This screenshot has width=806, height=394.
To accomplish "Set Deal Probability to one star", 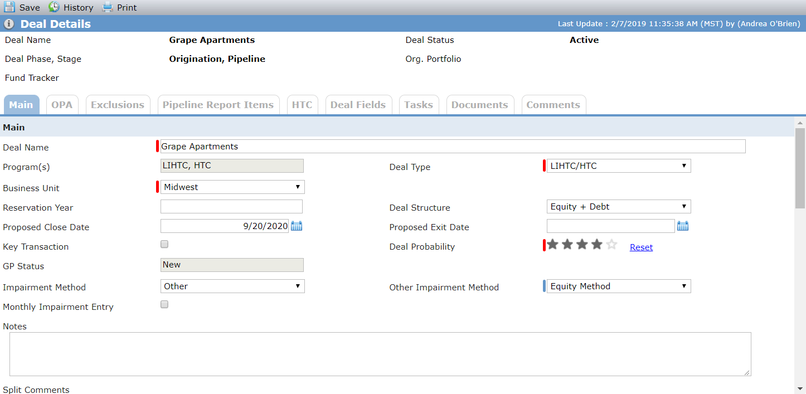I will tap(552, 244).
